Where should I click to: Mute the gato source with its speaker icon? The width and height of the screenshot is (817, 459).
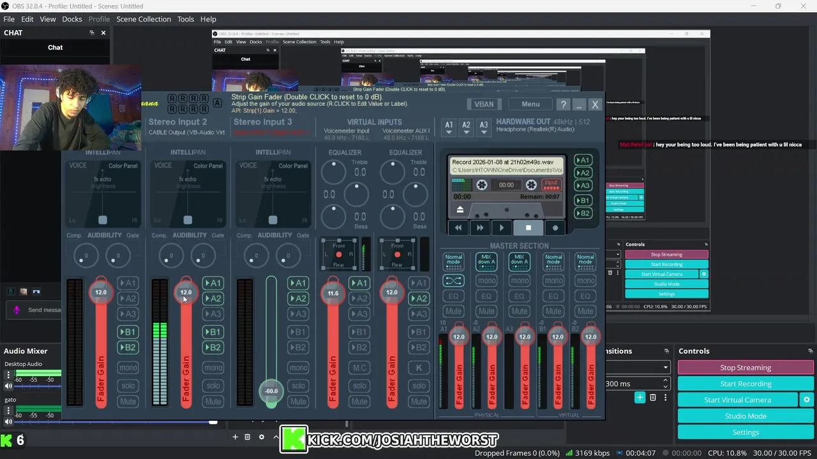(x=8, y=421)
